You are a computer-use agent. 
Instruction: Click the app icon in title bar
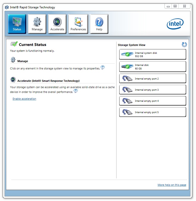click(7, 7)
